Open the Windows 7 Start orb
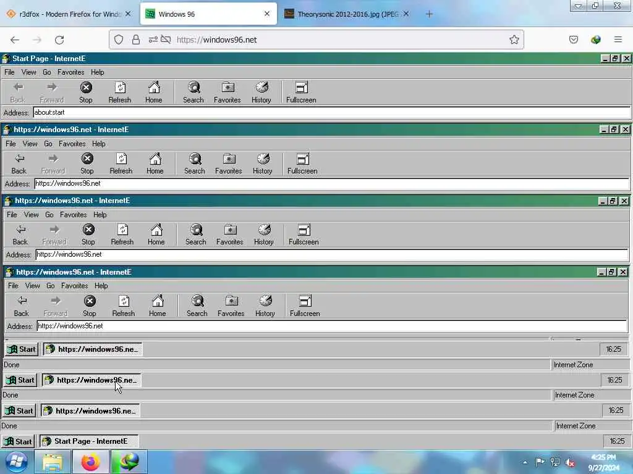 [x=16, y=462]
